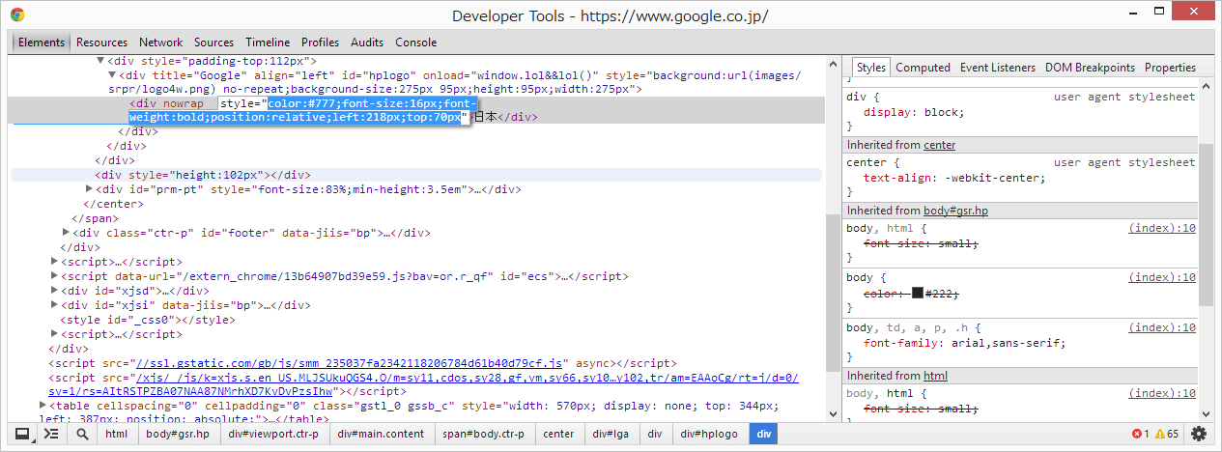Expand the div id prm-pt node
Image resolution: width=1222 pixels, height=452 pixels.
coord(90,189)
